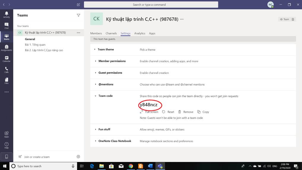Open manage teams gear icon
The width and height of the screenshot is (302, 170).
pos(78,157)
